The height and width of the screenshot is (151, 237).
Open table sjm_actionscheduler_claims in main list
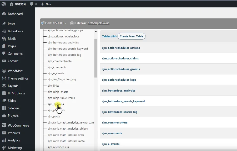click(x=120, y=59)
